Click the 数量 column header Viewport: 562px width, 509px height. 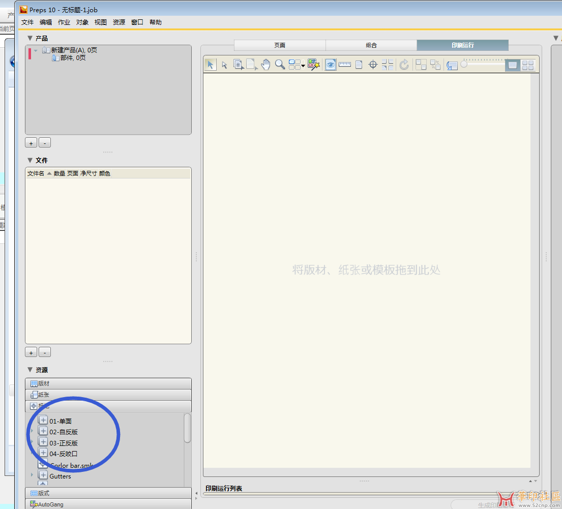coord(59,173)
